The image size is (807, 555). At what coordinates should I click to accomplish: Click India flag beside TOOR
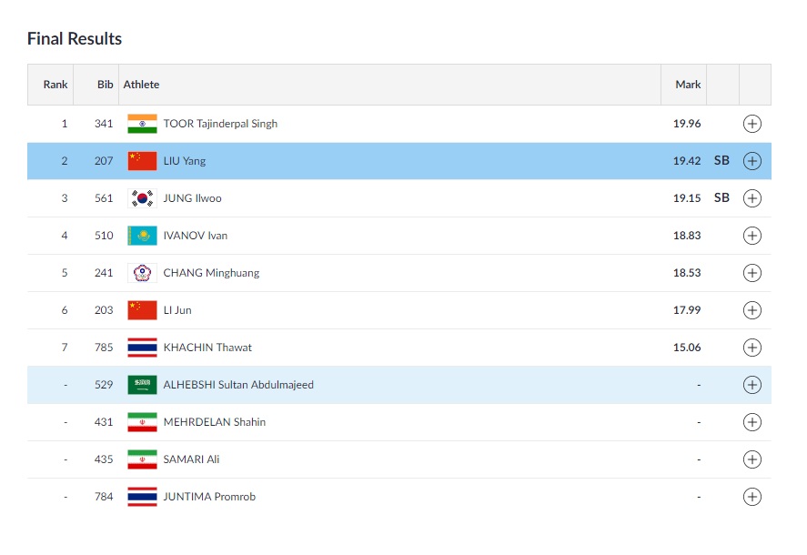142,124
